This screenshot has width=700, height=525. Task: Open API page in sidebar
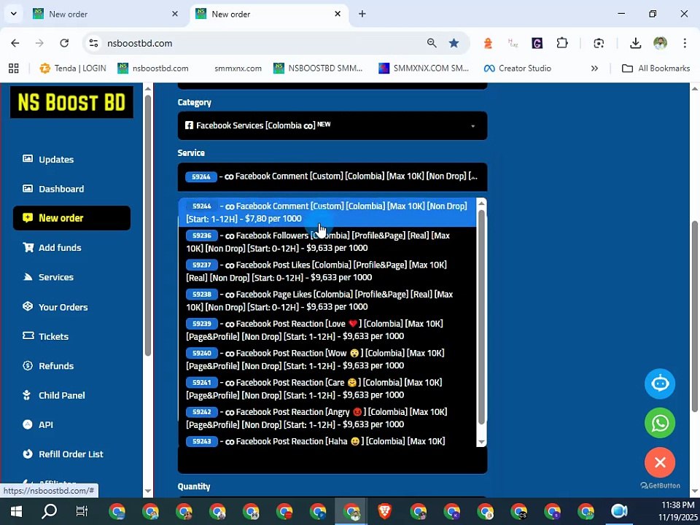point(37,424)
